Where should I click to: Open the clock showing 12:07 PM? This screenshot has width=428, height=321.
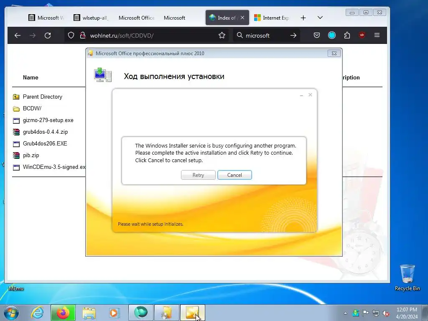click(407, 313)
